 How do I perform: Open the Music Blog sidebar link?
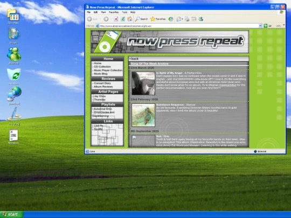point(100,74)
